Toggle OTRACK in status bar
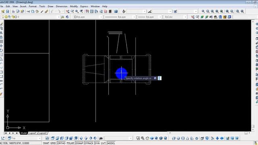This screenshot has width=258, height=145. pos(89,143)
